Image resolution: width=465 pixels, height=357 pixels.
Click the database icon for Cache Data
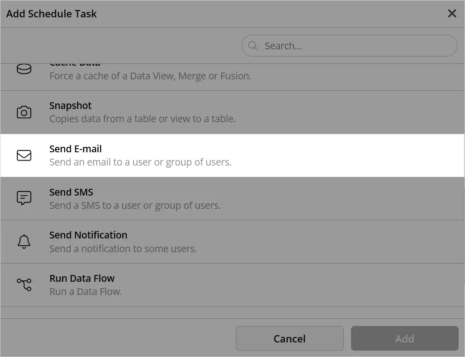[x=24, y=69]
